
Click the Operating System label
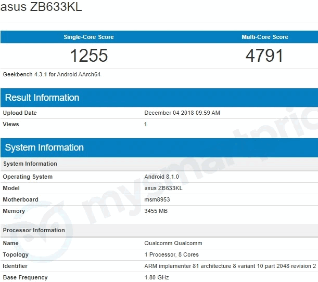[x=28, y=177]
